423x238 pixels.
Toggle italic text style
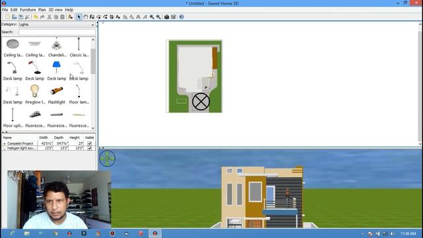click(x=145, y=17)
